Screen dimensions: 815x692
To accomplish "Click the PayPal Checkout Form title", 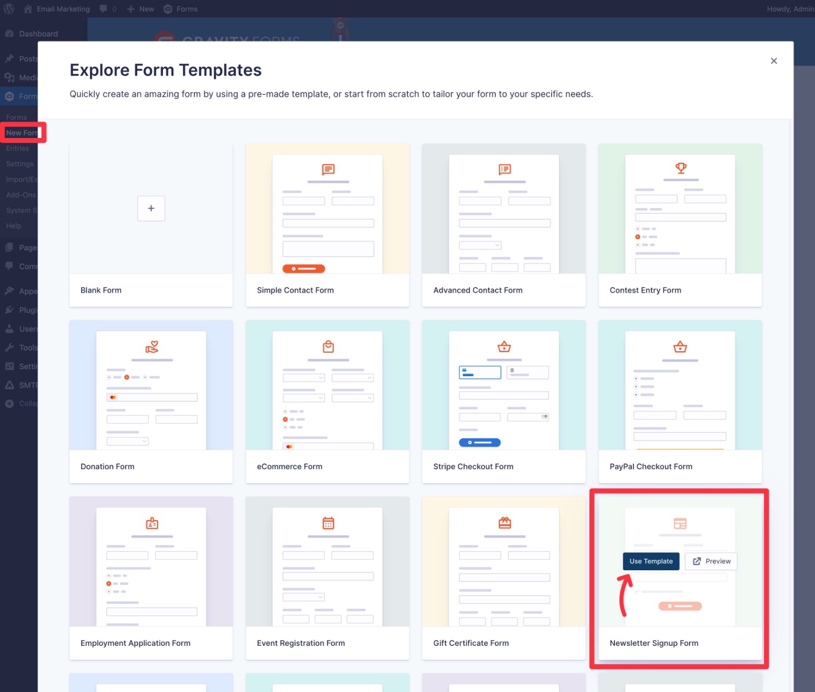I will click(x=651, y=466).
